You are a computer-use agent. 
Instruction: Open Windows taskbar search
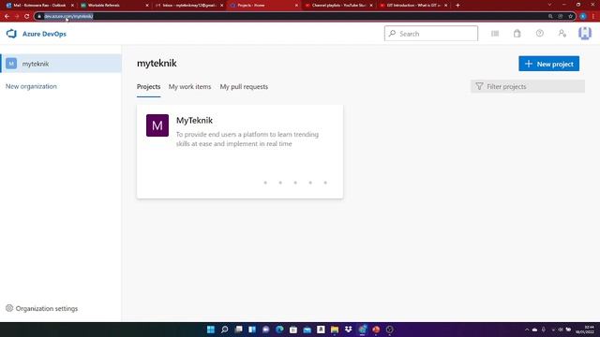tap(225, 330)
